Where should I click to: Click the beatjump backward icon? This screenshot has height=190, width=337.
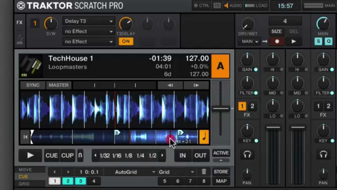click(x=170, y=85)
